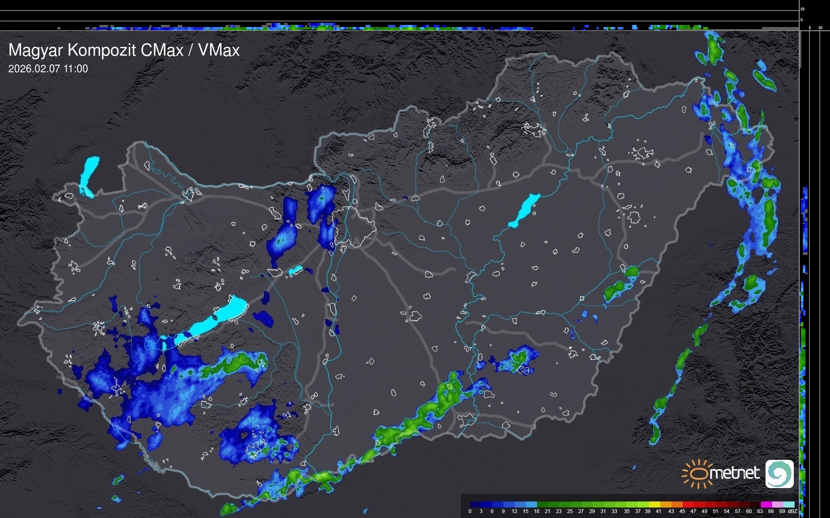Click the Magyar Kompozit CMax / VMax title
The width and height of the screenshot is (830, 518).
click(x=124, y=50)
